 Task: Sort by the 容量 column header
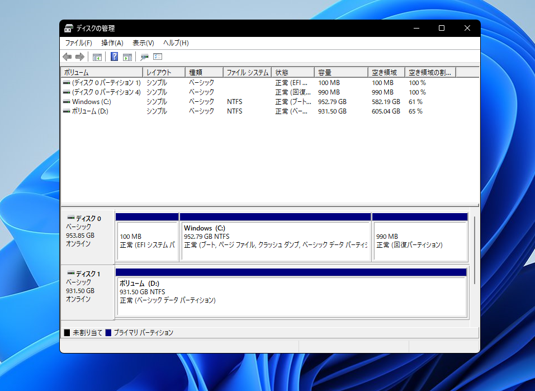pyautogui.click(x=341, y=72)
